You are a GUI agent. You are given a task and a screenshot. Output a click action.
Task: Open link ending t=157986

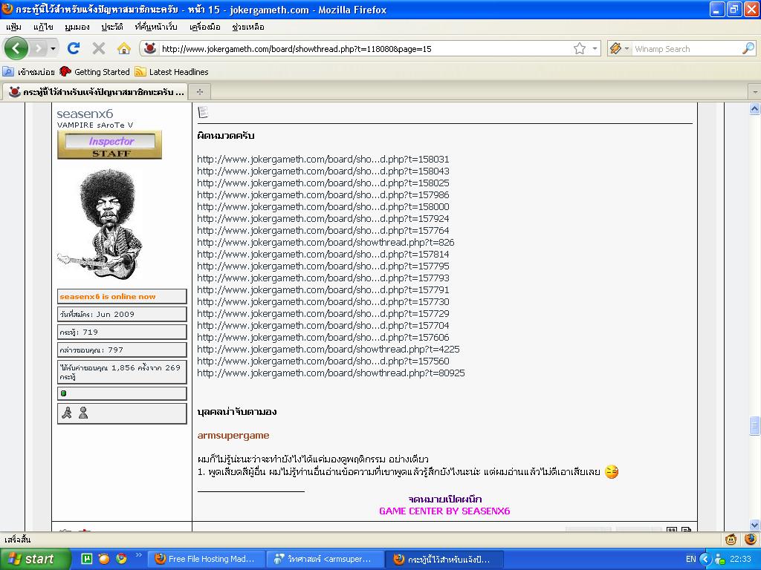[323, 195]
